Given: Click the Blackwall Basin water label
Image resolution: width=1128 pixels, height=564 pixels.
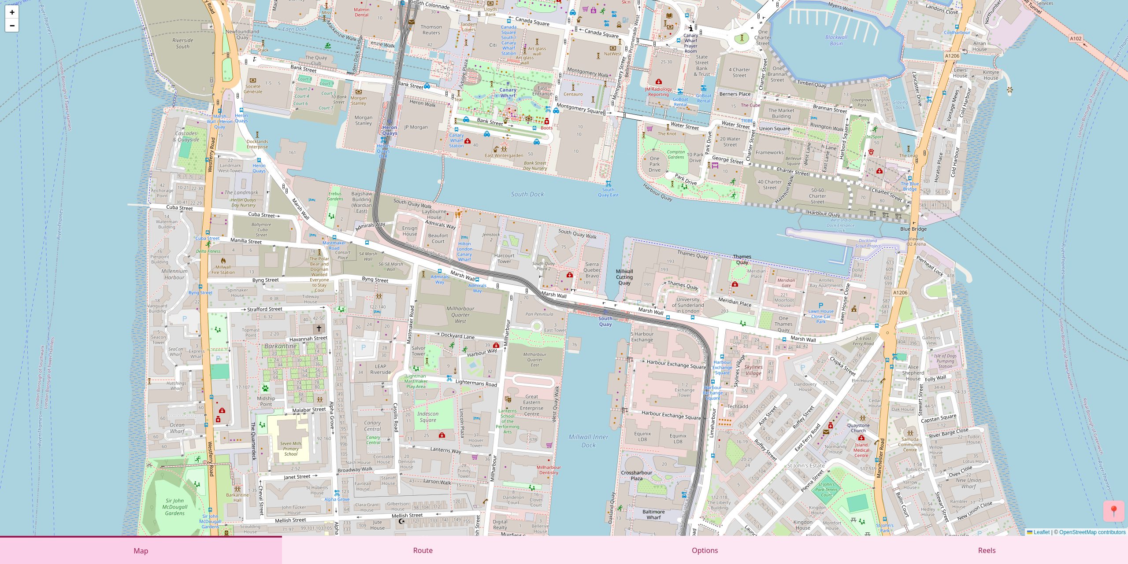Looking at the screenshot, I should [836, 40].
